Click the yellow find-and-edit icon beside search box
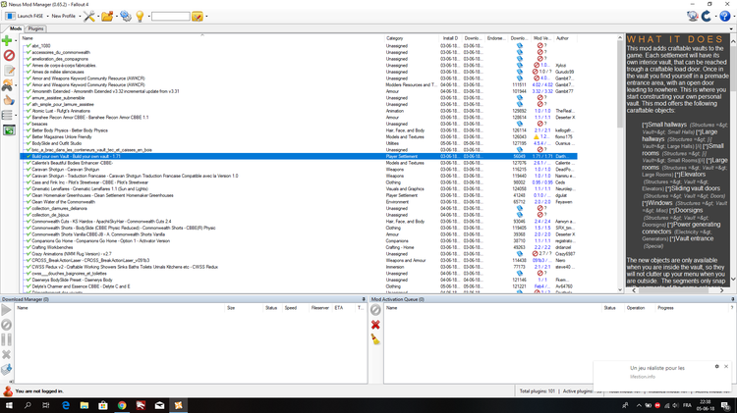Image resolution: width=737 pixels, height=413 pixels. (198, 17)
